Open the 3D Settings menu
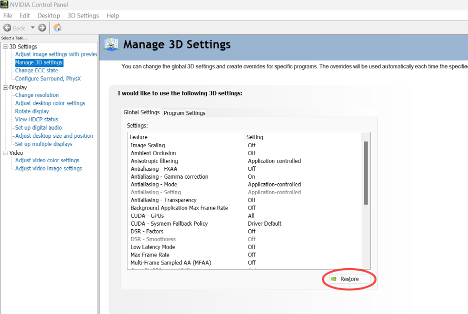Screen dimensions: 468x314 (x=83, y=15)
